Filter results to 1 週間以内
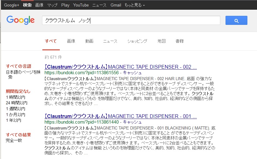 [x=16, y=109]
